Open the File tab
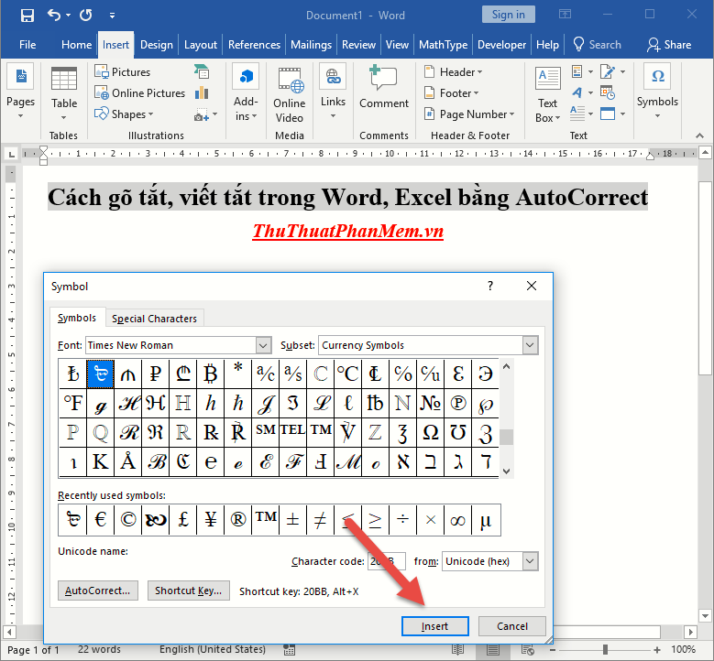 pyautogui.click(x=27, y=45)
